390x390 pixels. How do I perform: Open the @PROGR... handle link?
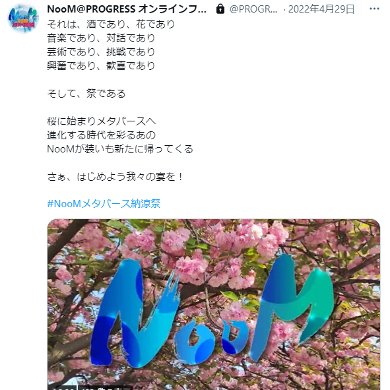pyautogui.click(x=253, y=9)
